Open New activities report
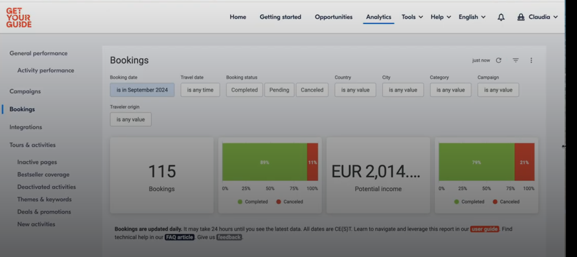Image resolution: width=577 pixels, height=257 pixels. (36, 224)
